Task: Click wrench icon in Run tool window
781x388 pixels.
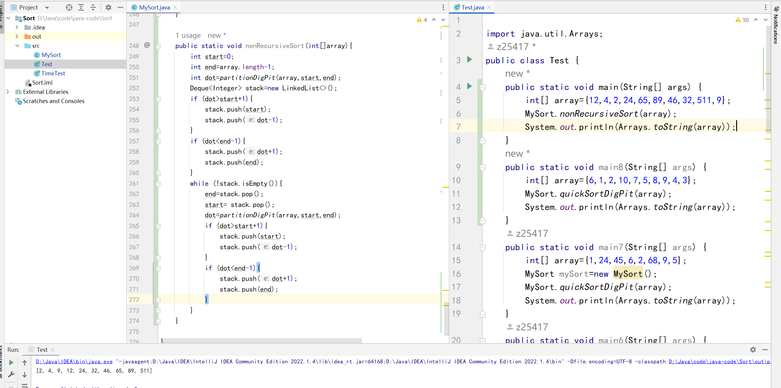Action: click(11, 375)
